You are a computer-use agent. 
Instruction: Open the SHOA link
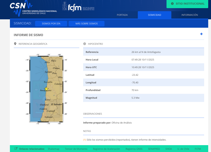click(x=169, y=149)
